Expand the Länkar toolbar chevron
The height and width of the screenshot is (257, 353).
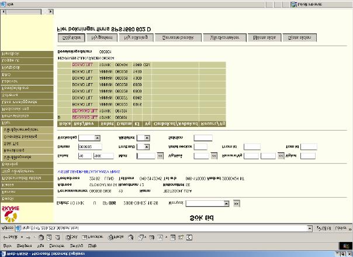pos(350,228)
